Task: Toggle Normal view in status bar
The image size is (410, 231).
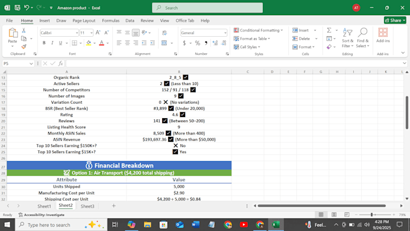Action: 321,215
